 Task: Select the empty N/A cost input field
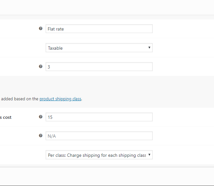tap(99, 136)
